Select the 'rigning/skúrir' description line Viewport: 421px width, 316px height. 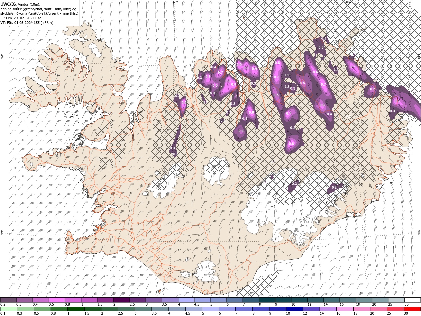[x=39, y=9]
